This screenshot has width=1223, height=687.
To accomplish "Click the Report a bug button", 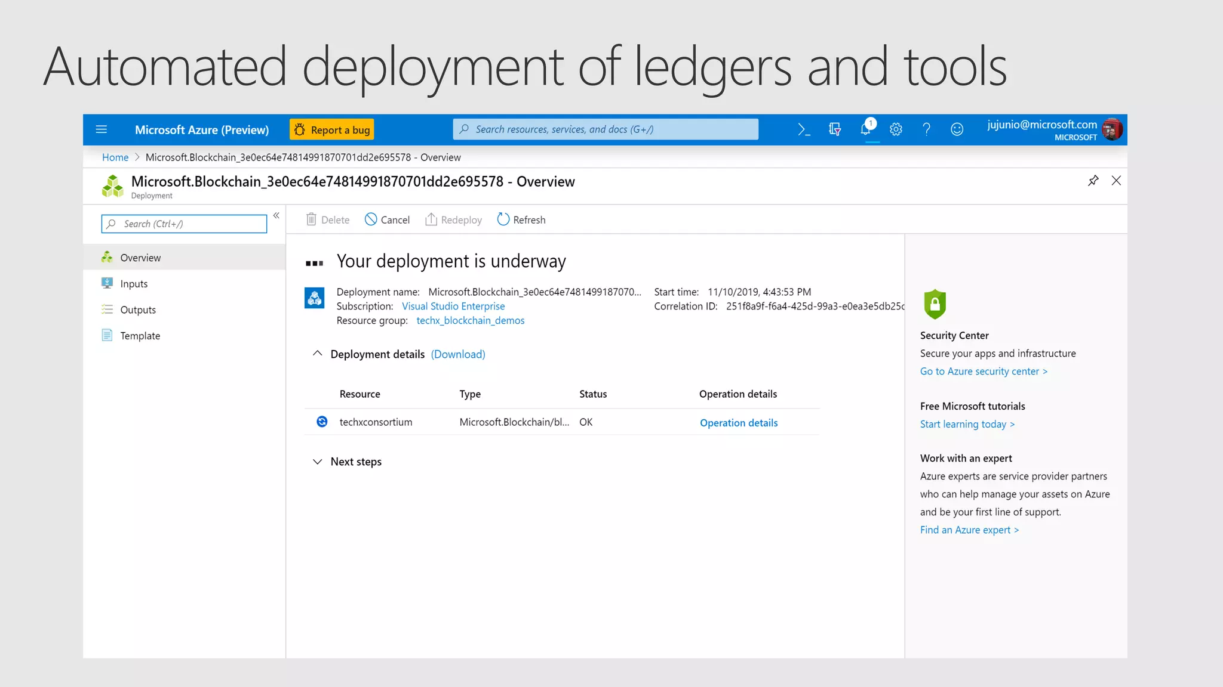I will (332, 129).
